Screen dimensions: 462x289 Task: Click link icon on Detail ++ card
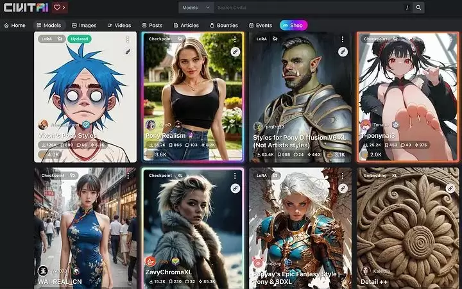tap(450, 188)
